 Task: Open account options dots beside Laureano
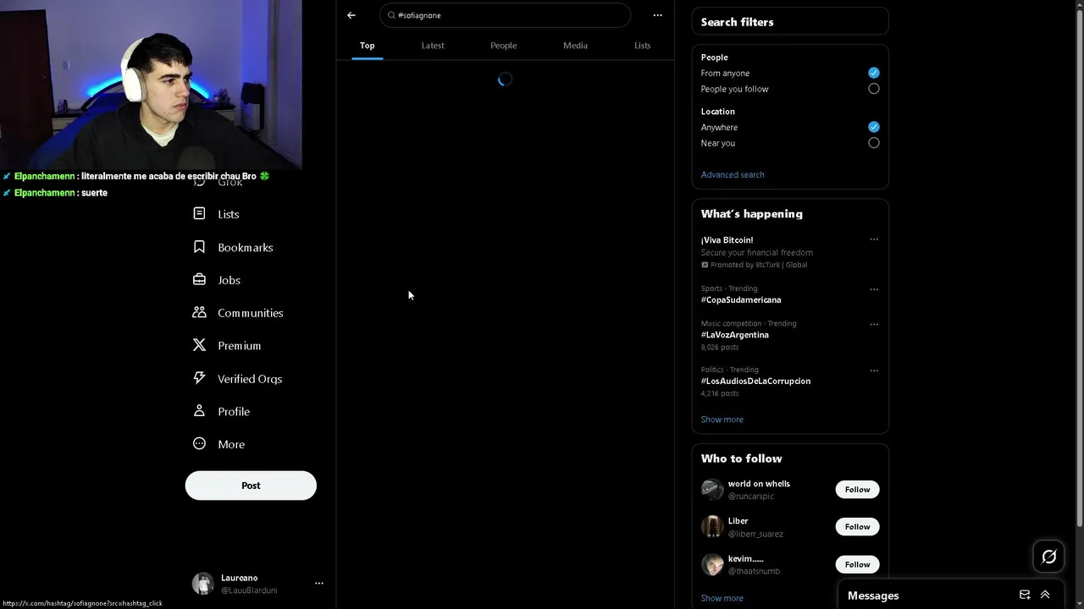tap(319, 584)
